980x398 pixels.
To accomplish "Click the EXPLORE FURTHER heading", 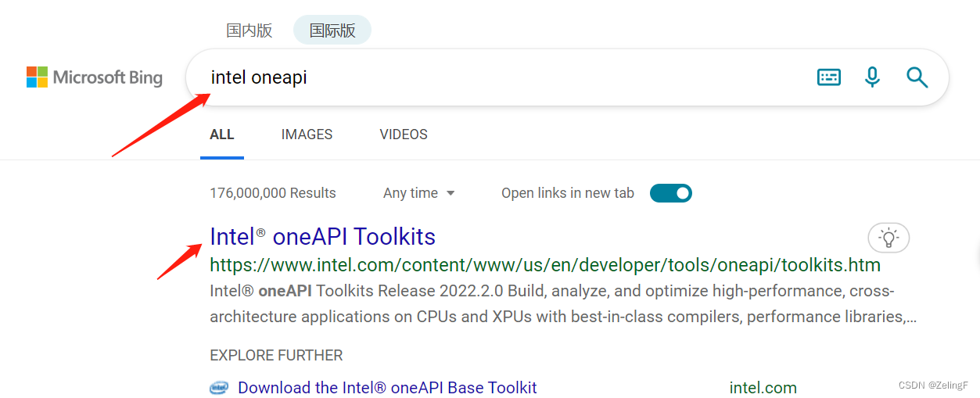I will pyautogui.click(x=276, y=355).
